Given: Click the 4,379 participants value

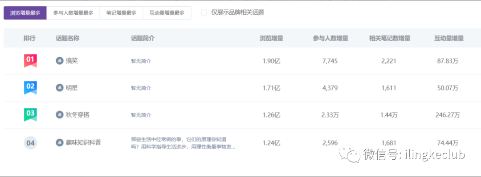Looking at the screenshot, I should [330, 88].
